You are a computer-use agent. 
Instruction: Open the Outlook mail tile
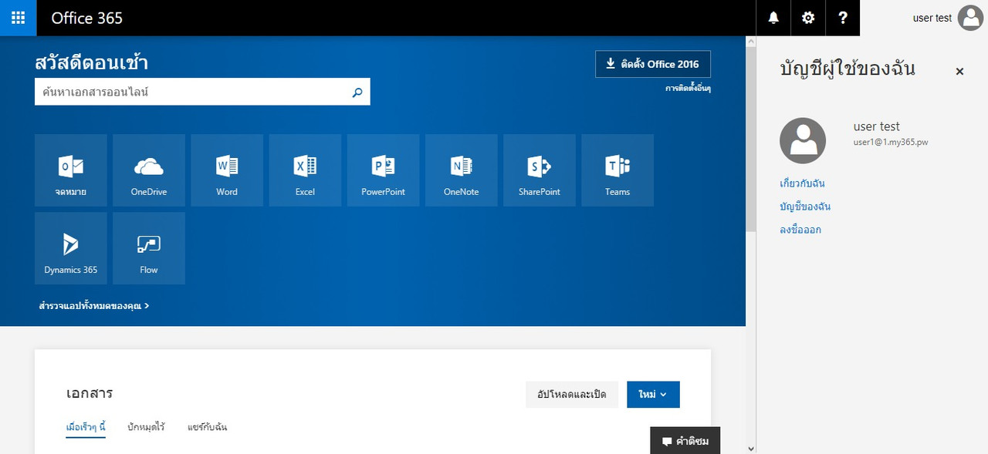pos(71,170)
